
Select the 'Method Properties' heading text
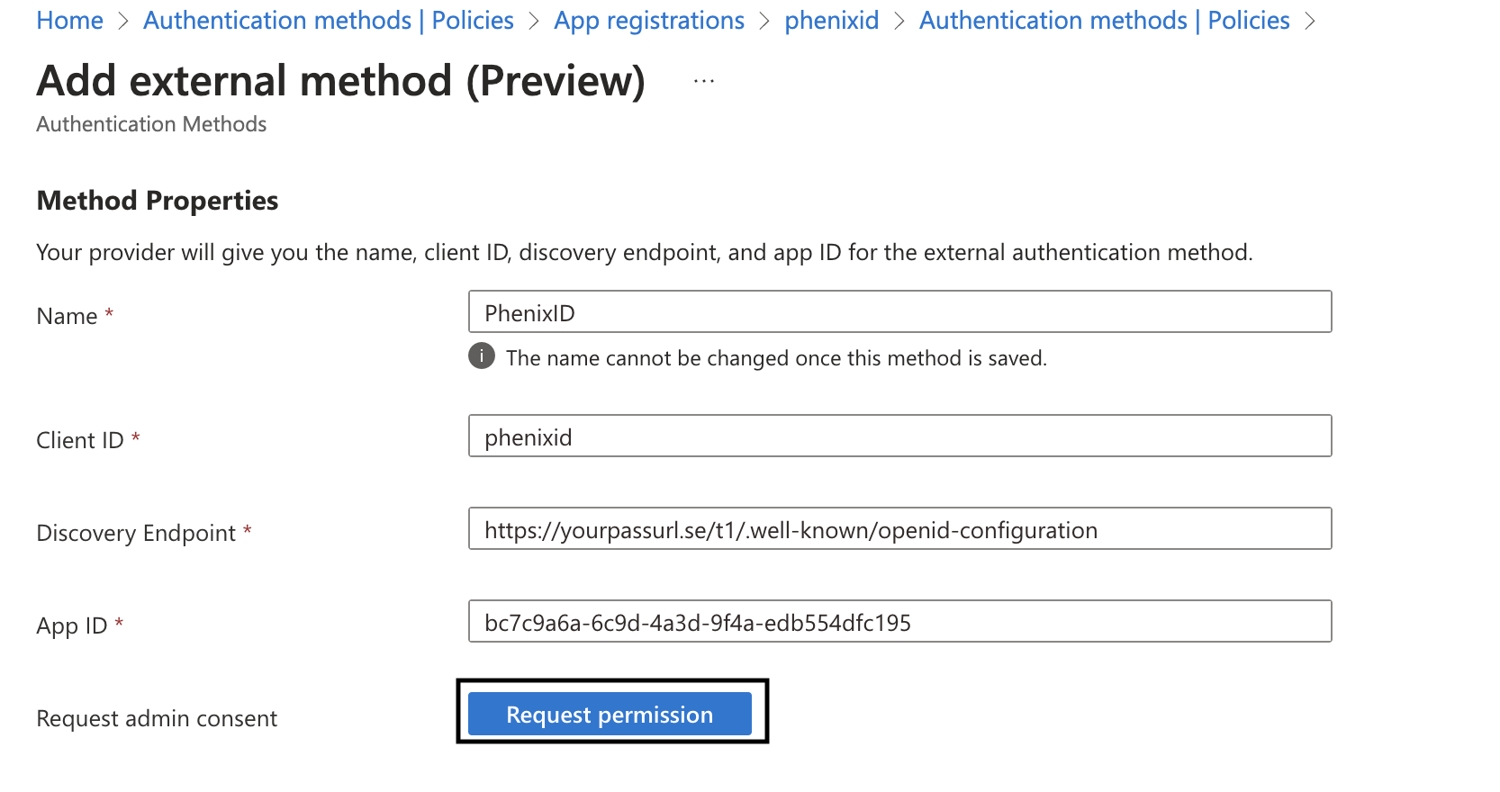click(x=158, y=200)
